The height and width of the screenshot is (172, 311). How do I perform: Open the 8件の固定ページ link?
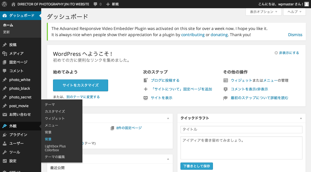coord(129,128)
